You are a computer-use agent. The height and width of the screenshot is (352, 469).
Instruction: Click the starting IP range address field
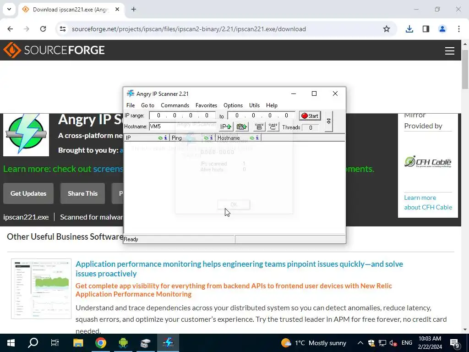pyautogui.click(x=182, y=115)
